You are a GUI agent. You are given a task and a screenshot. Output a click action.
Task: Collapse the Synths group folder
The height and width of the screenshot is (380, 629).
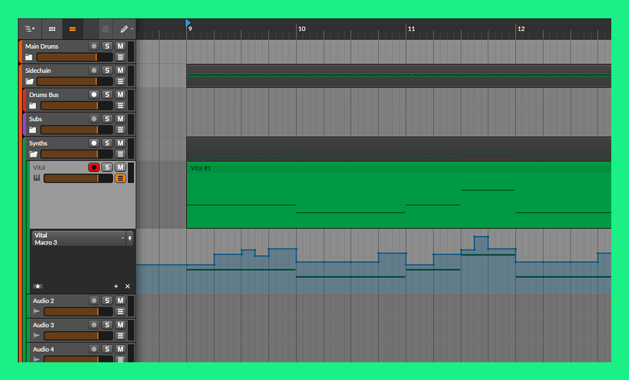pos(32,154)
